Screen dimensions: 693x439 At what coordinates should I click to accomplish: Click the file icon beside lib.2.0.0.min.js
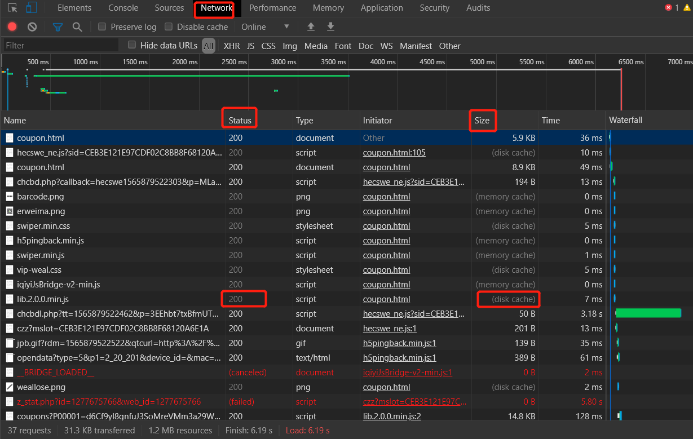[10, 299]
